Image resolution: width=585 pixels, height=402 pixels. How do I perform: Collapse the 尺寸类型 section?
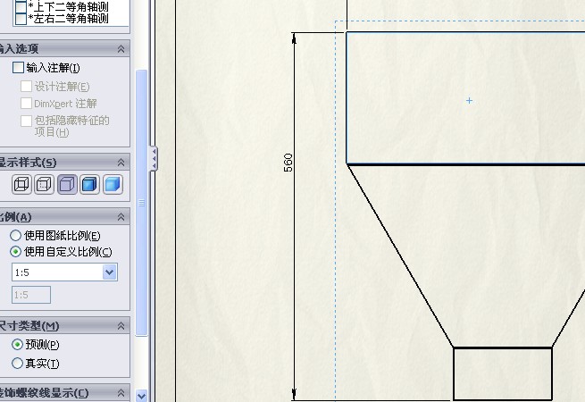(x=121, y=326)
